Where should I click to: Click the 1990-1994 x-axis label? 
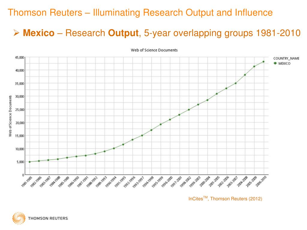[x=111, y=182]
